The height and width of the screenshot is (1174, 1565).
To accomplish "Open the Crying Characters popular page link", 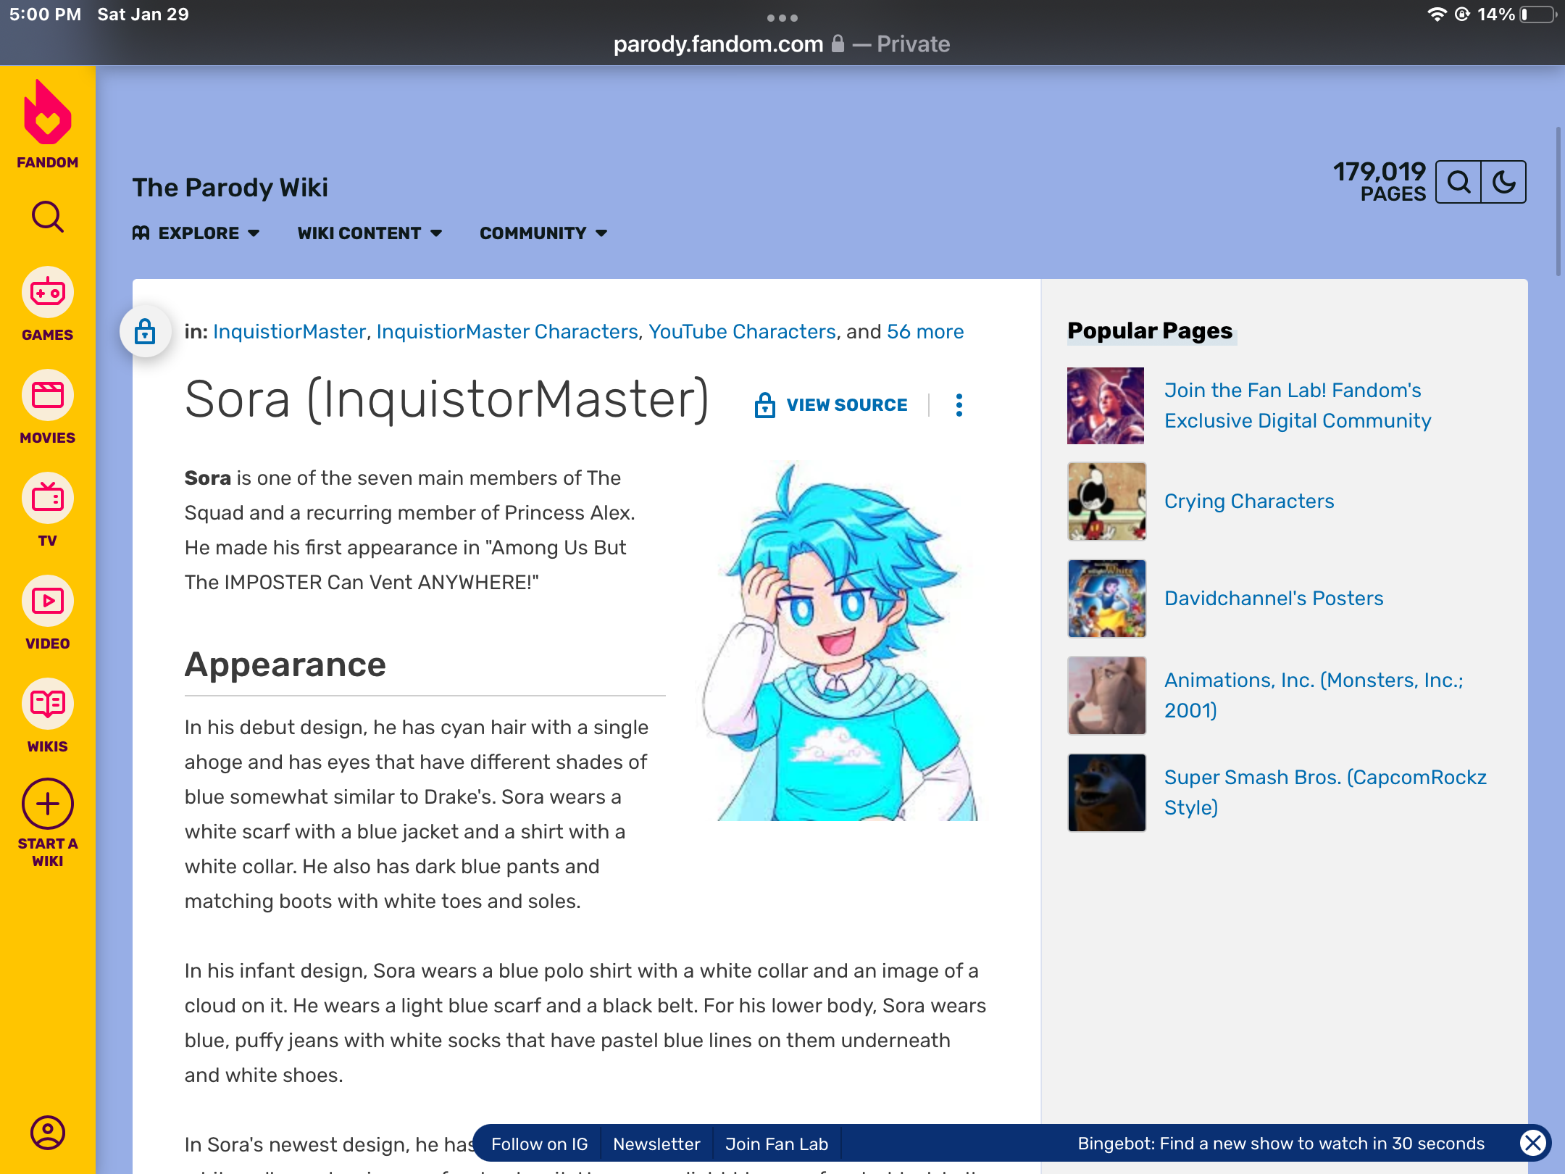I will [x=1248, y=501].
